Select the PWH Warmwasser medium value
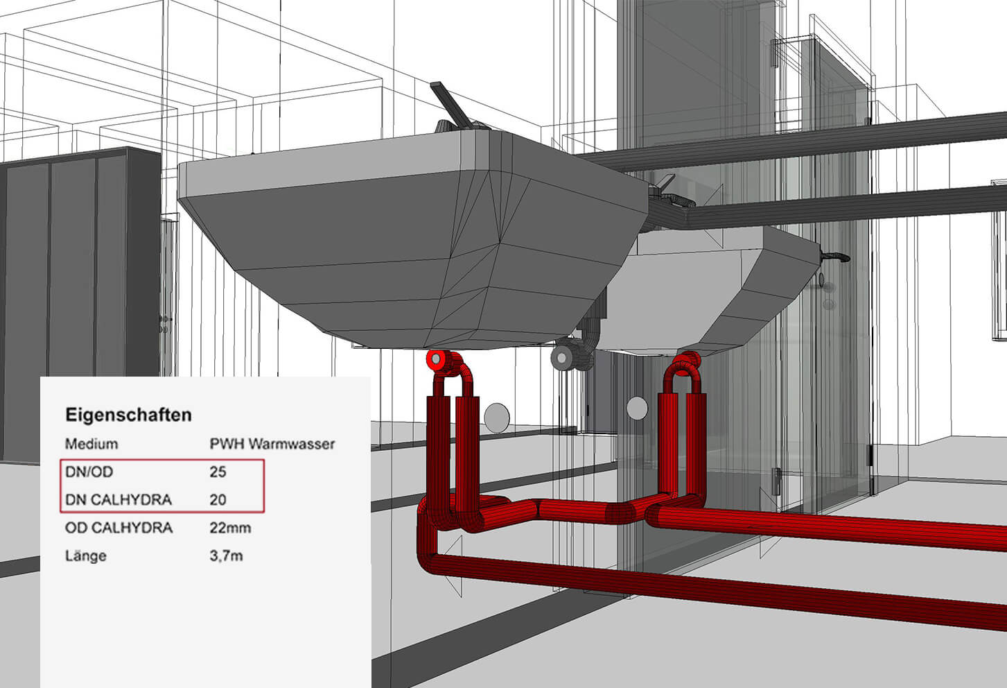This screenshot has width=1007, height=688. (x=272, y=444)
